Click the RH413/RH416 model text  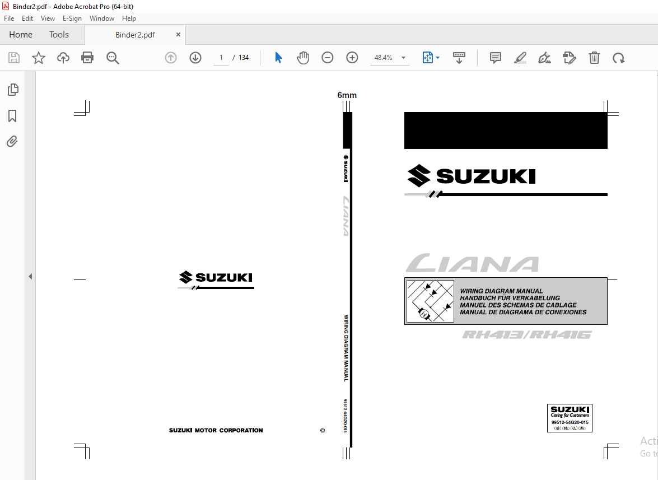[526, 334]
